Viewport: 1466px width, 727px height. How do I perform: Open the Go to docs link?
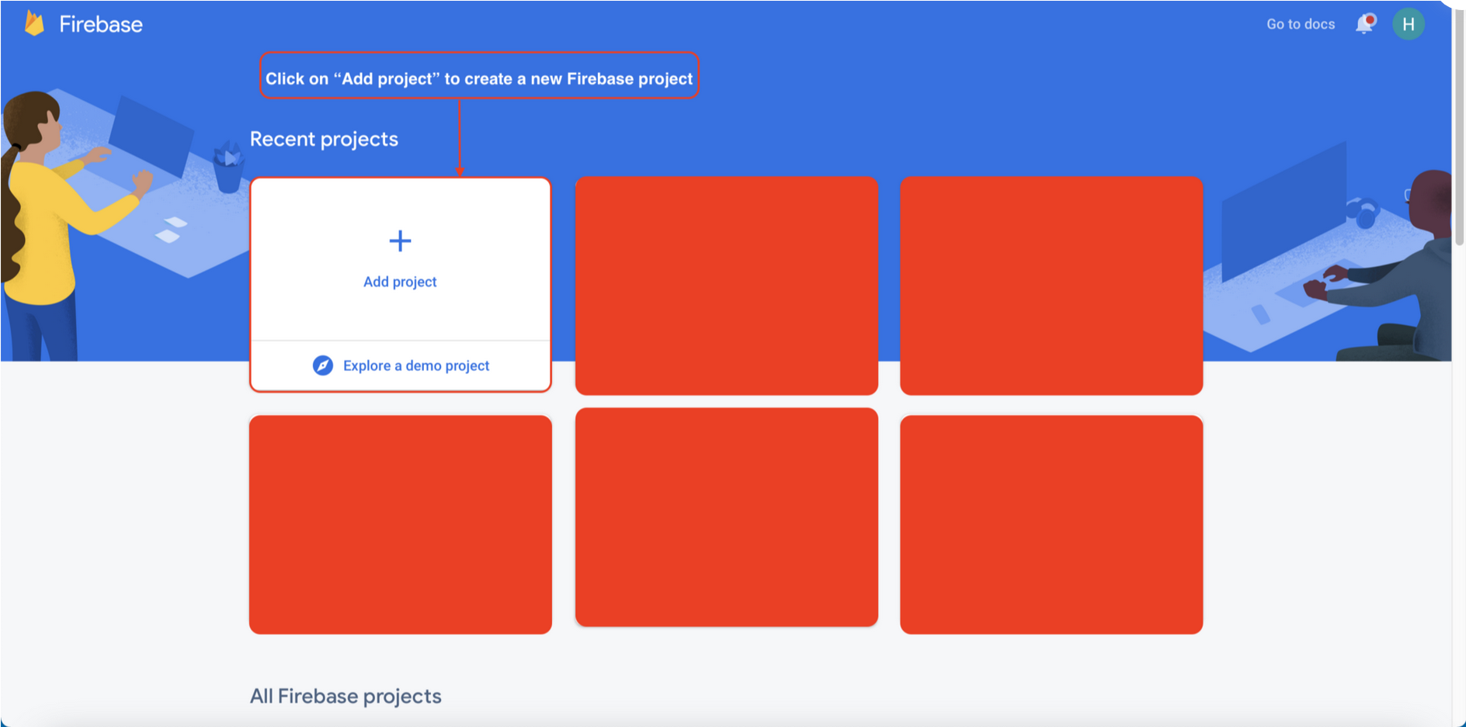coord(1301,24)
